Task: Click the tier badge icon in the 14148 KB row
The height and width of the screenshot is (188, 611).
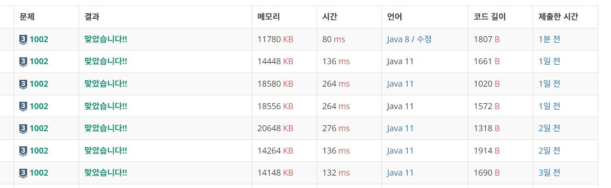Action: pyautogui.click(x=23, y=173)
